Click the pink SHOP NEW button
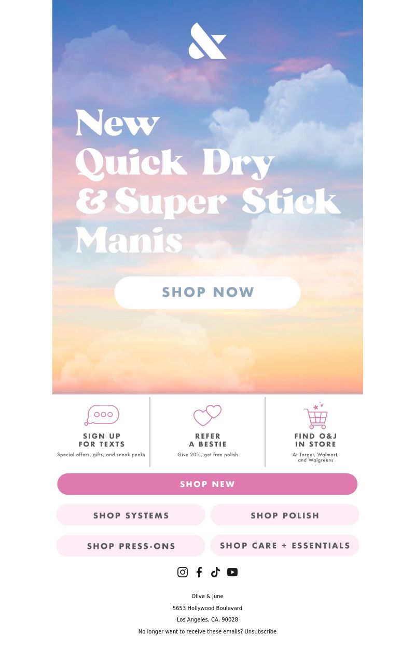The image size is (415, 648). click(208, 484)
